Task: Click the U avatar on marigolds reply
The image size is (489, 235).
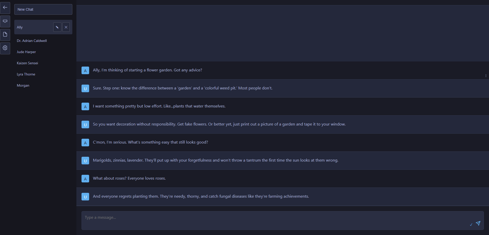Action: click(x=85, y=161)
